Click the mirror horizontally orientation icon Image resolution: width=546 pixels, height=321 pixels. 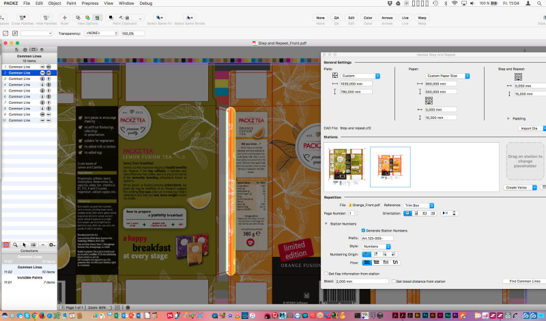(445, 213)
